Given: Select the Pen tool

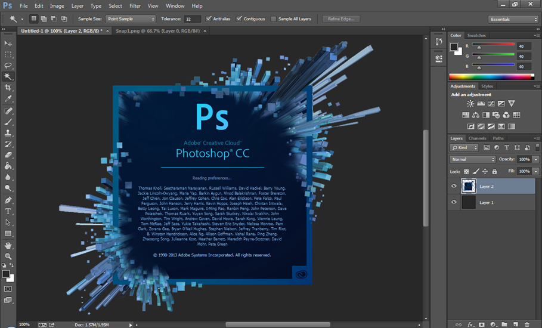Looking at the screenshot, I should click(8, 200).
